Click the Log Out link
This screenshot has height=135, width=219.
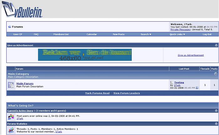[207, 34]
